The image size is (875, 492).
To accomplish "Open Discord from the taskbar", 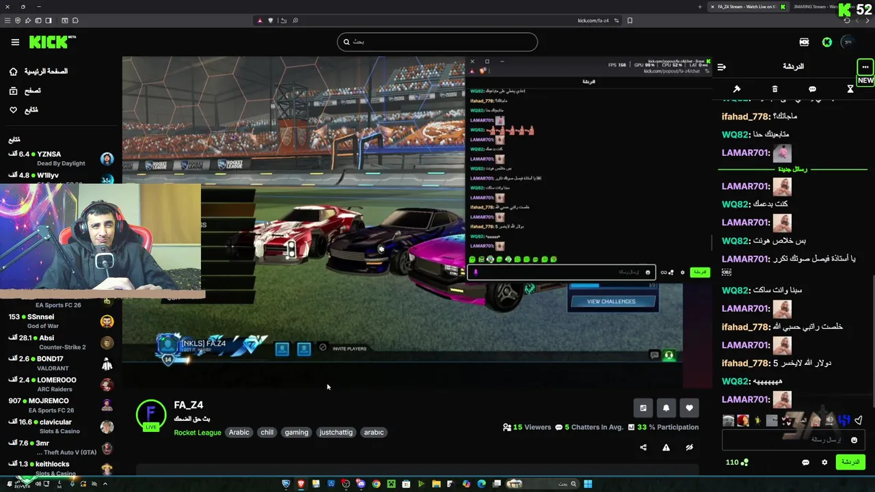I will click(361, 484).
